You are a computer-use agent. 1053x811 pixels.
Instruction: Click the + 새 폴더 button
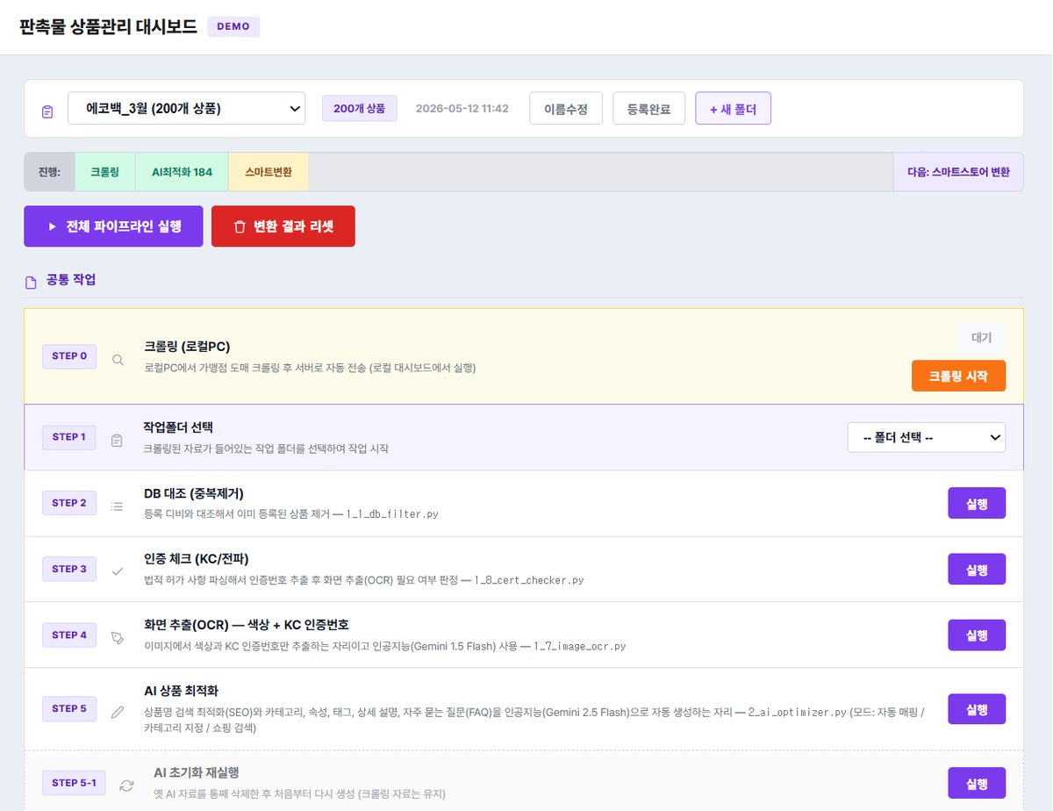734,109
